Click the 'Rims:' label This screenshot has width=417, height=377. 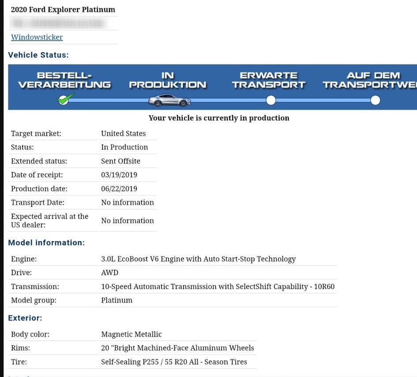pos(20,348)
